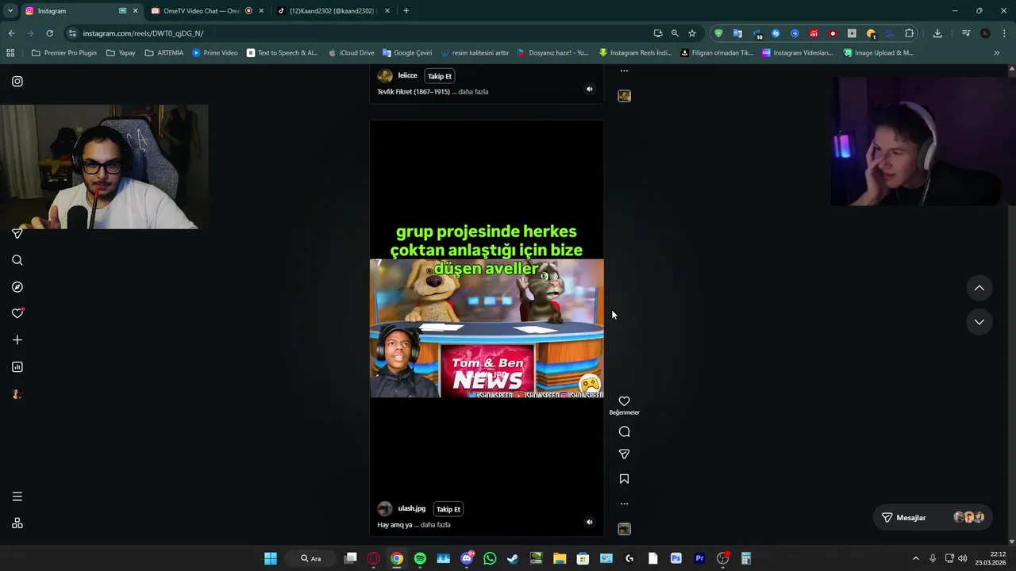Image resolution: width=1016 pixels, height=571 pixels.
Task: Open the Mesajlar messages panel
Action: coord(933,517)
